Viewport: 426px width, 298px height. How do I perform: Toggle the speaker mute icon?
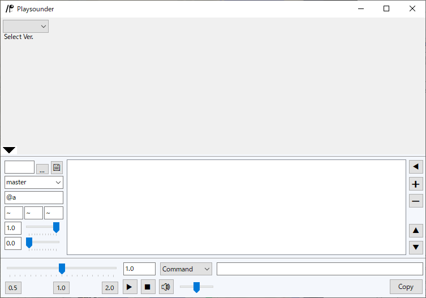click(166, 287)
